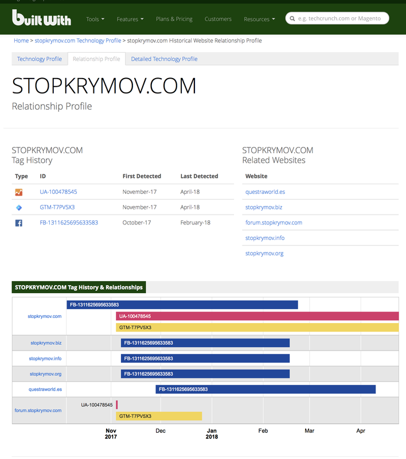Click stopkrymov.biz row label in chart
This screenshot has height=459, width=406.
(46, 343)
